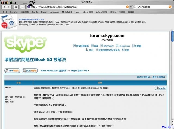Open the SYSTRAN Personal™ 5.0 link
174x129 pixels.
[31, 19]
